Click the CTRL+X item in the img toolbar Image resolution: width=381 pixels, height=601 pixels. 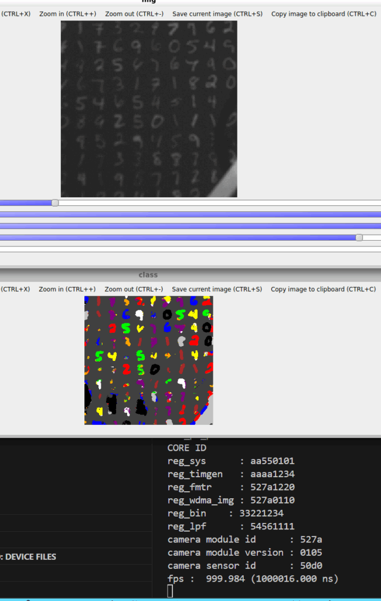[15, 13]
